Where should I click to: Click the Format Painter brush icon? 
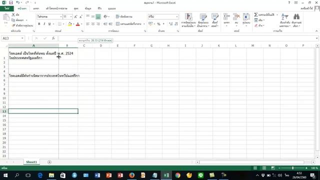pyautogui.click(x=13, y=25)
